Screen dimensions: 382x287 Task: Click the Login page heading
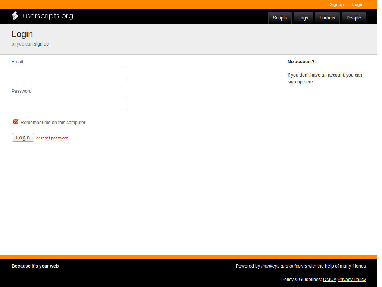pyautogui.click(x=22, y=34)
